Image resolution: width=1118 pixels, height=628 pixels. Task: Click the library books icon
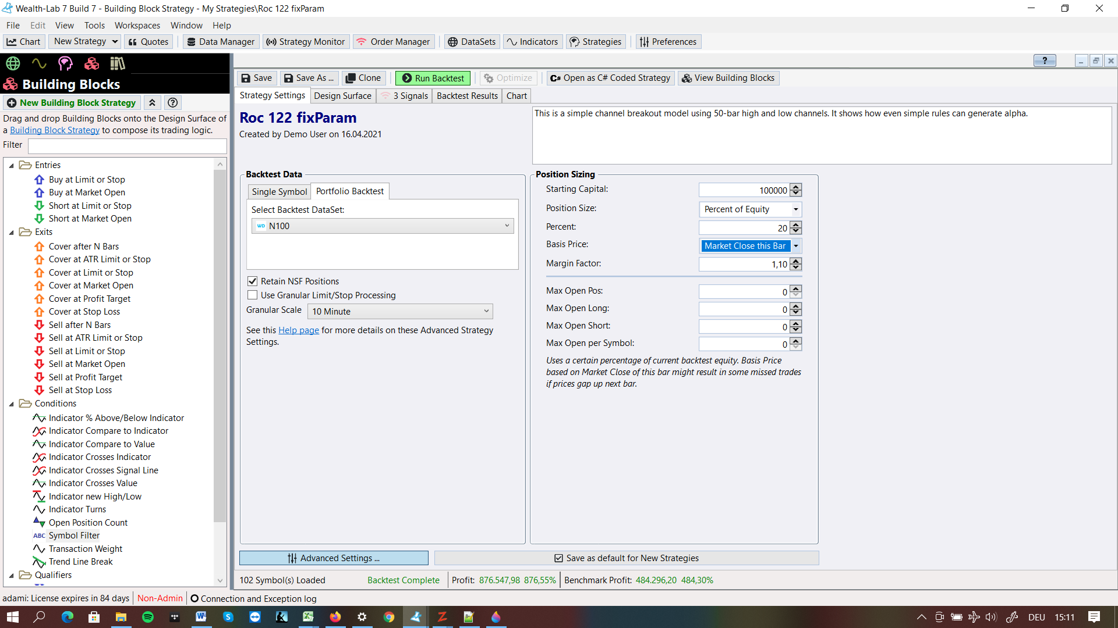point(118,63)
